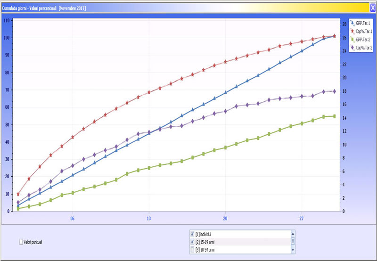Viewport: 377px width, 261px height.
Task: Click the 13 label on the x-axis
Action: coord(149,219)
